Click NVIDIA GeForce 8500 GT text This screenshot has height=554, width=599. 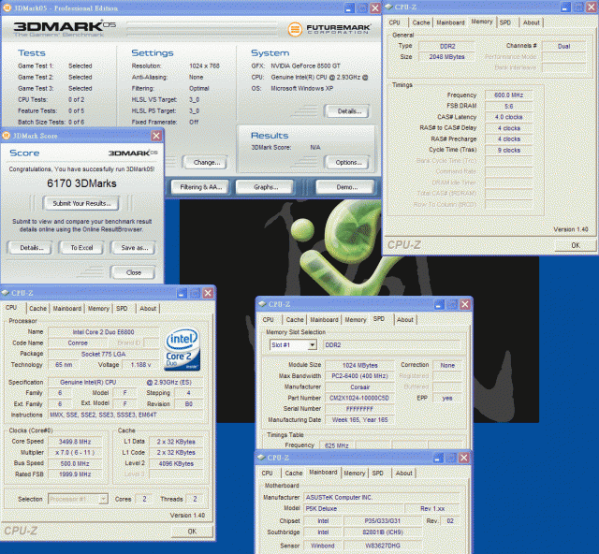click(305, 66)
